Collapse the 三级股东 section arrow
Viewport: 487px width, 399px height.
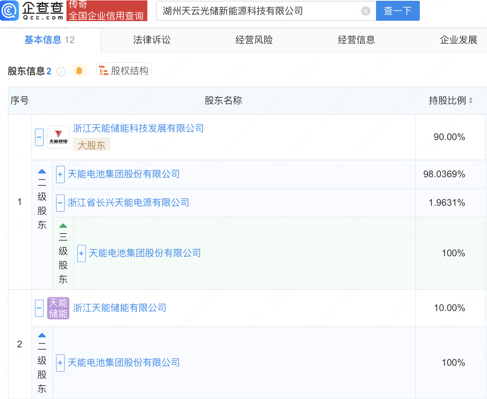coord(63,226)
